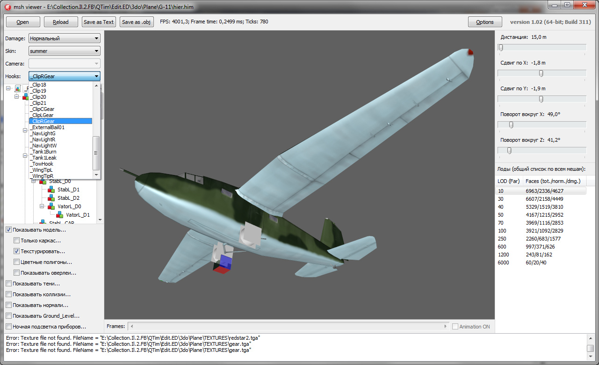This screenshot has width=599, height=365.
Task: Choose _ClipLGear from the hooks list
Action: tap(61, 115)
